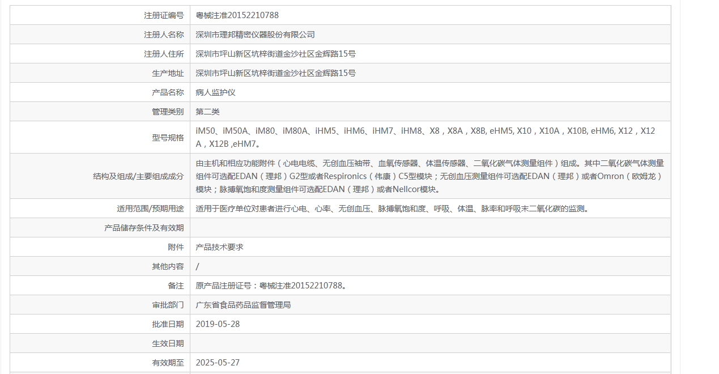
Task: Click expiry date 2025-05-27
Action: pyautogui.click(x=218, y=363)
